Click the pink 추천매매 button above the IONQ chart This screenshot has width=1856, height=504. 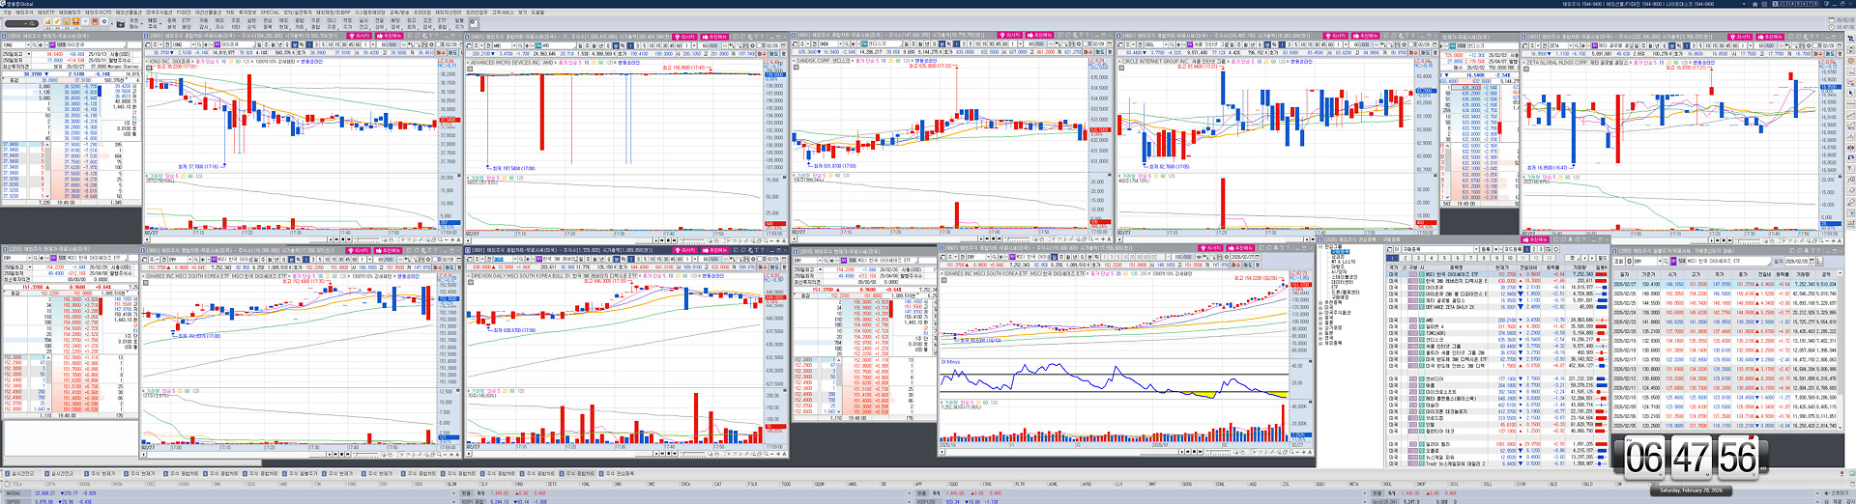point(390,36)
